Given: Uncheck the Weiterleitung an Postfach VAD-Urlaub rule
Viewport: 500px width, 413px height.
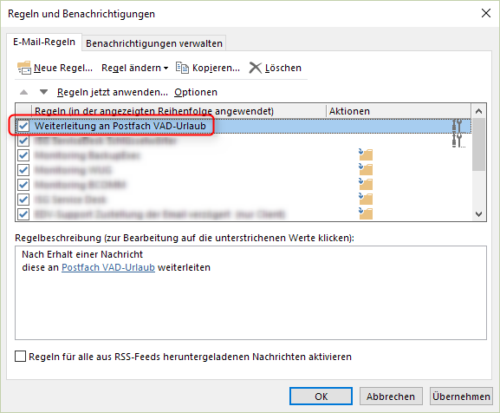Looking at the screenshot, I should click(x=23, y=126).
